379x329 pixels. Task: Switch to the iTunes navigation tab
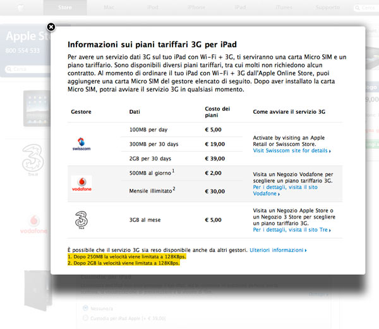click(x=284, y=8)
